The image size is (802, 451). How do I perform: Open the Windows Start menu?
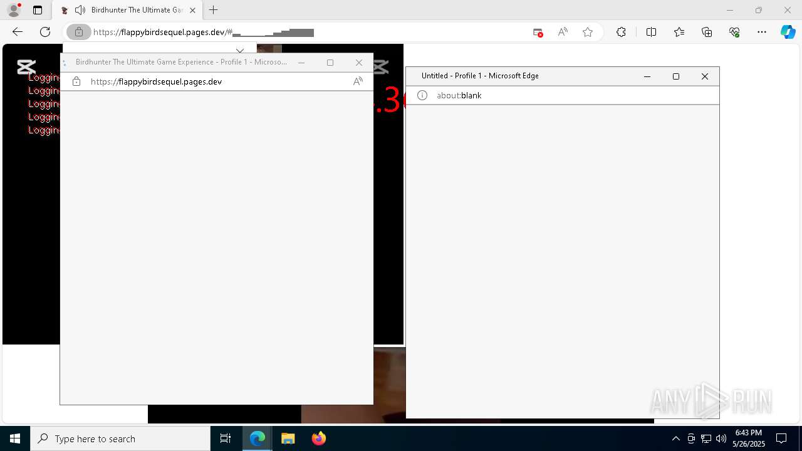point(15,438)
